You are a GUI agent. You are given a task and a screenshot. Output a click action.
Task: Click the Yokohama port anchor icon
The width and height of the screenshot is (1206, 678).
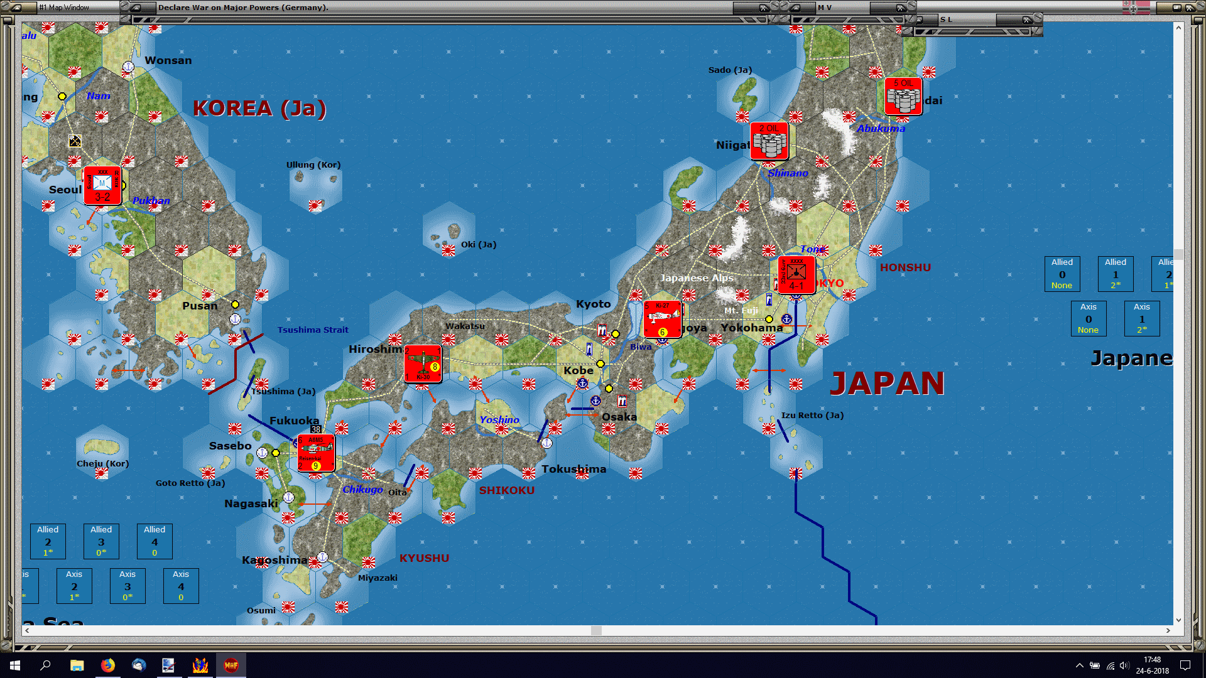(786, 320)
